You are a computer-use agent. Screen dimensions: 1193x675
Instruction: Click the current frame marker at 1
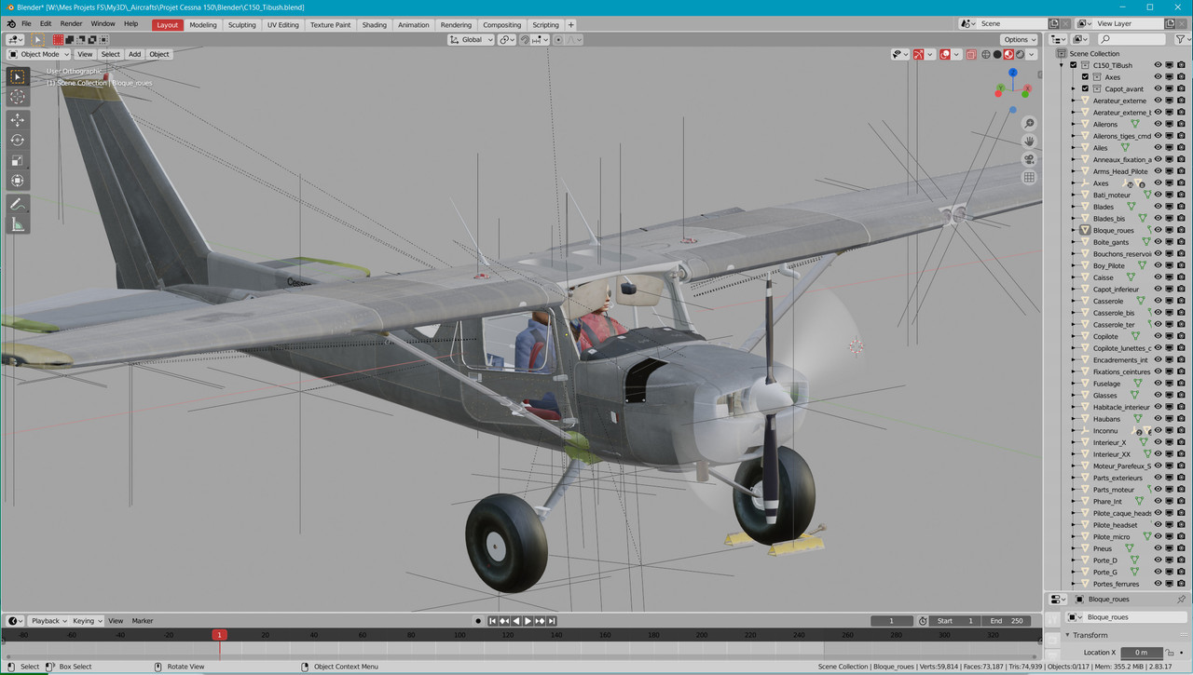(x=219, y=635)
